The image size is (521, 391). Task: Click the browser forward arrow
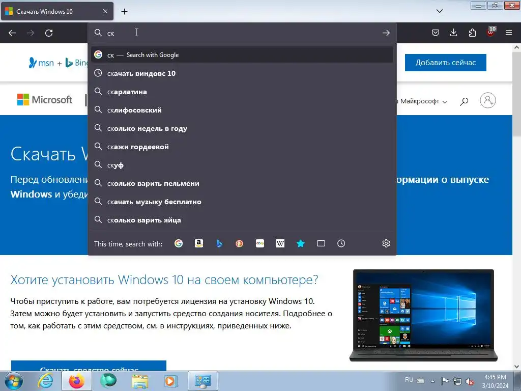[x=31, y=33]
